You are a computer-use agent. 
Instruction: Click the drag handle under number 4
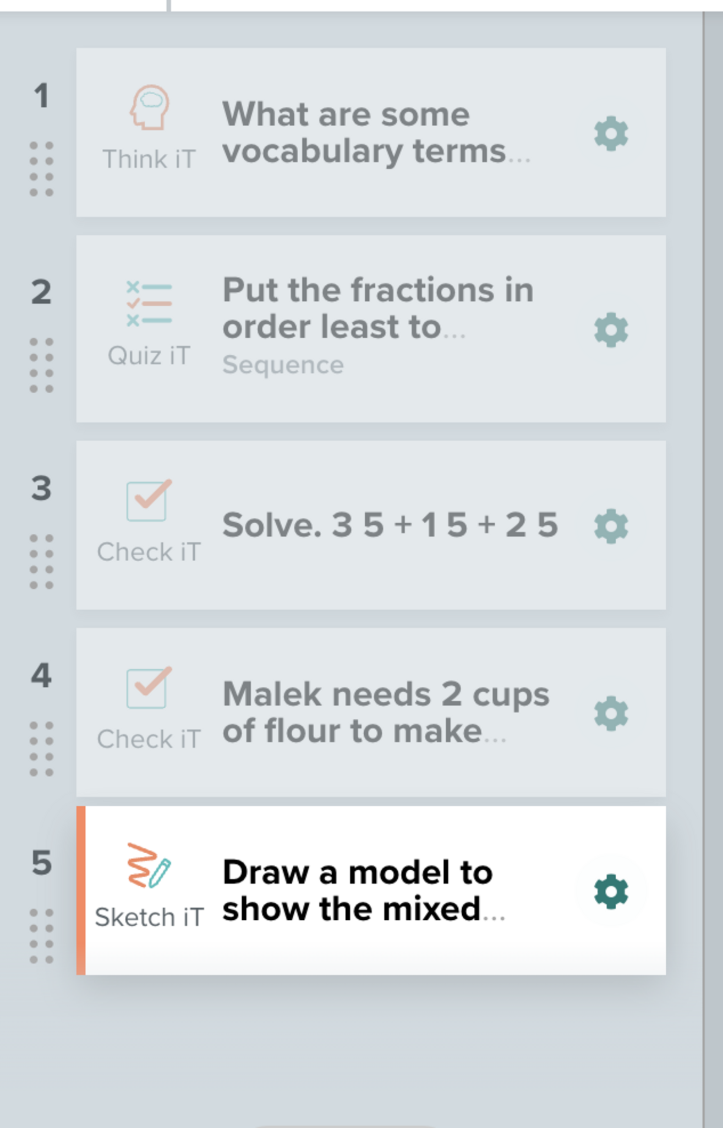click(41, 749)
